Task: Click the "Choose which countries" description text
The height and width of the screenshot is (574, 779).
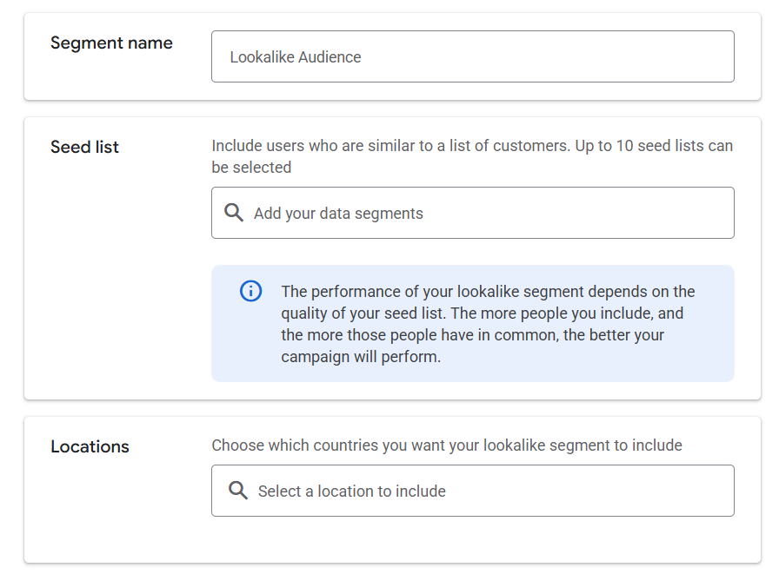Action: (x=447, y=445)
